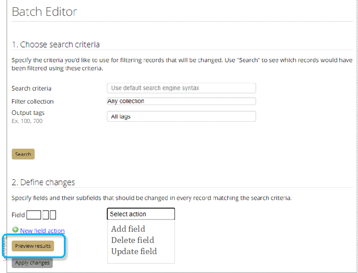Choose Add field from the action list
The width and height of the screenshot is (358, 273).
(x=128, y=229)
